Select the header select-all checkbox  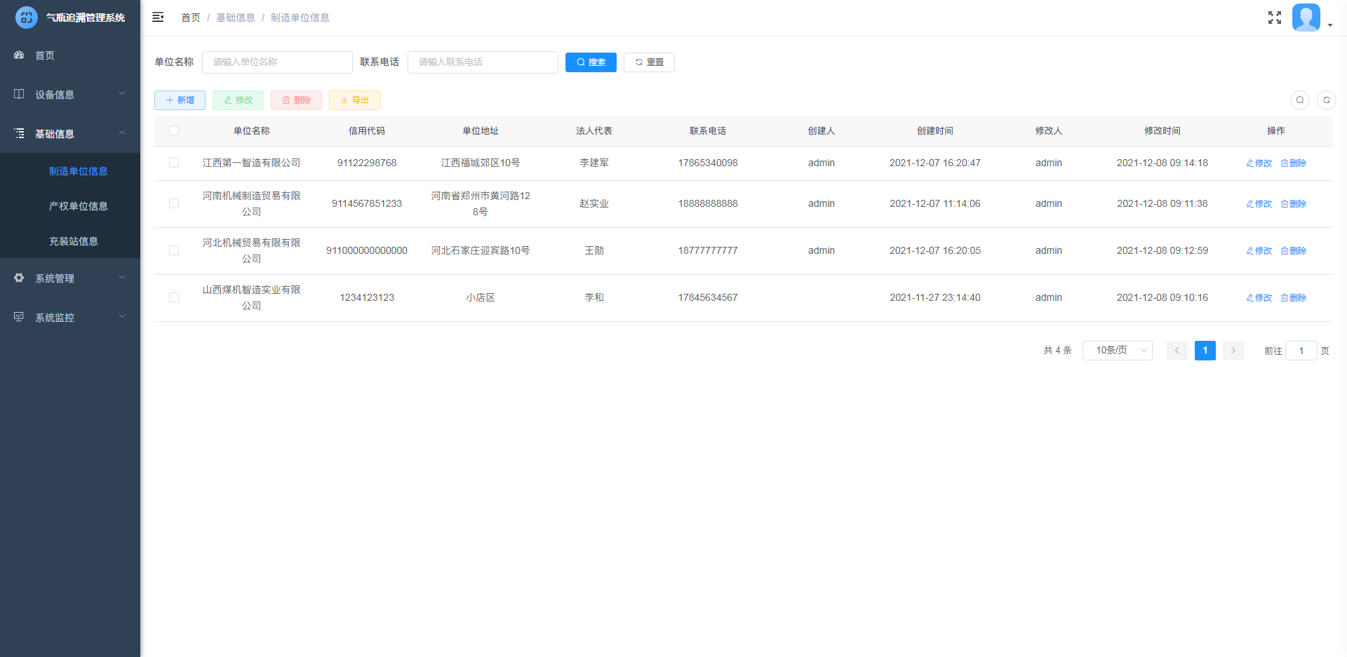174,130
